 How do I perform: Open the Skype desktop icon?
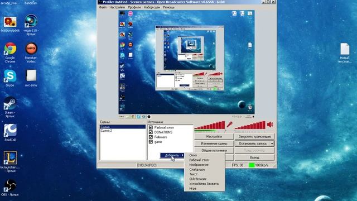click(x=10, y=78)
